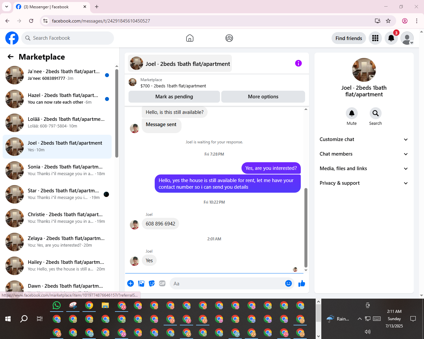Select Joel's conversation in the list
The width and height of the screenshot is (424, 339).
pyautogui.click(x=57, y=147)
